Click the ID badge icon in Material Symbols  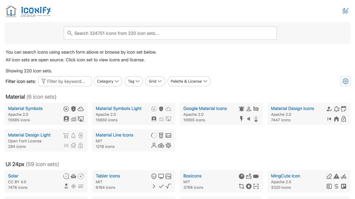pos(66,119)
